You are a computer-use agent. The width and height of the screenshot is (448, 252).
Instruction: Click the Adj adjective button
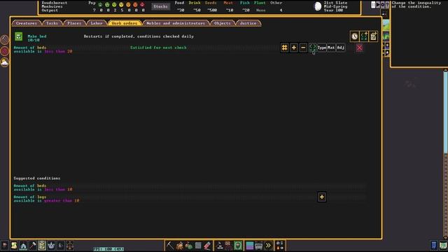pos(340,48)
